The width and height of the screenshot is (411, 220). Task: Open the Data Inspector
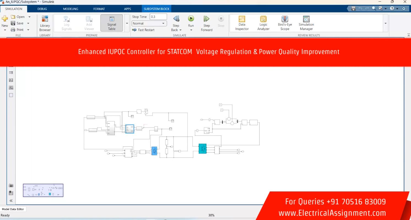[x=242, y=23]
